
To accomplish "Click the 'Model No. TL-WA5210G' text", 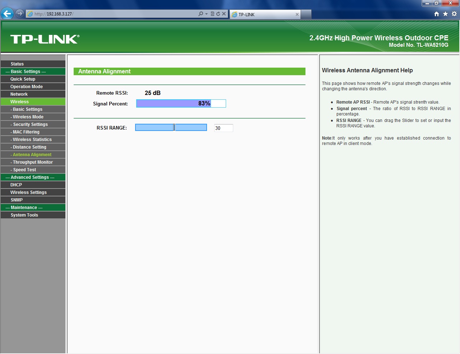I will [x=419, y=45].
